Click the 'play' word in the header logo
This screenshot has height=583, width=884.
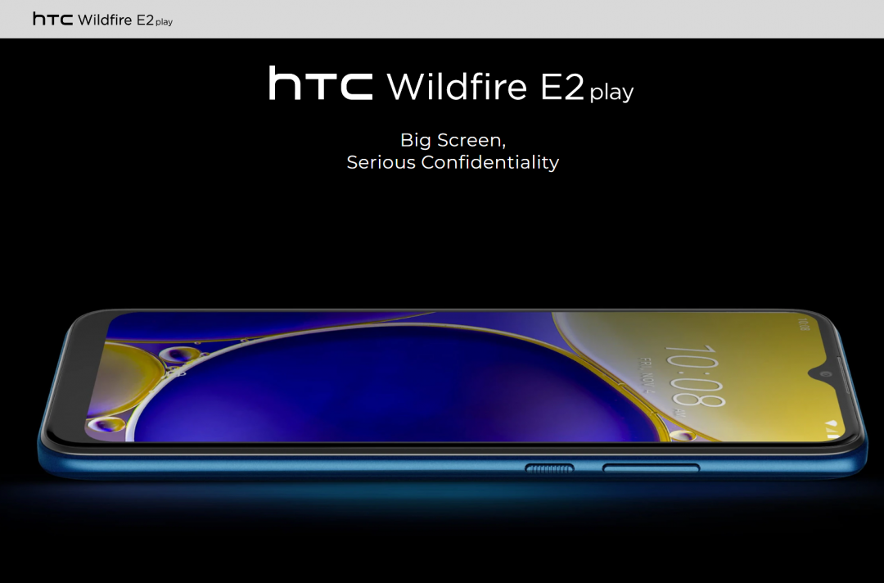click(x=164, y=22)
